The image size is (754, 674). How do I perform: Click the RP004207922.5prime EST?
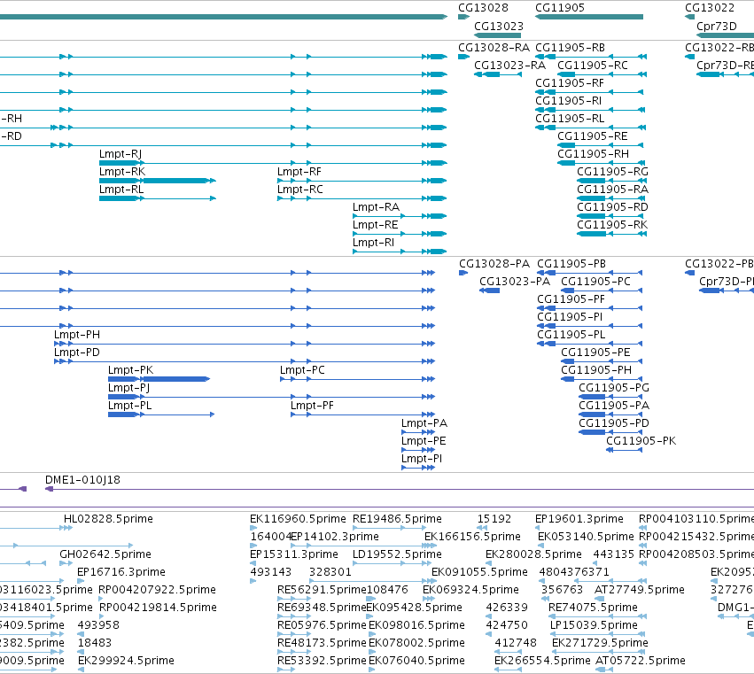(100, 599)
